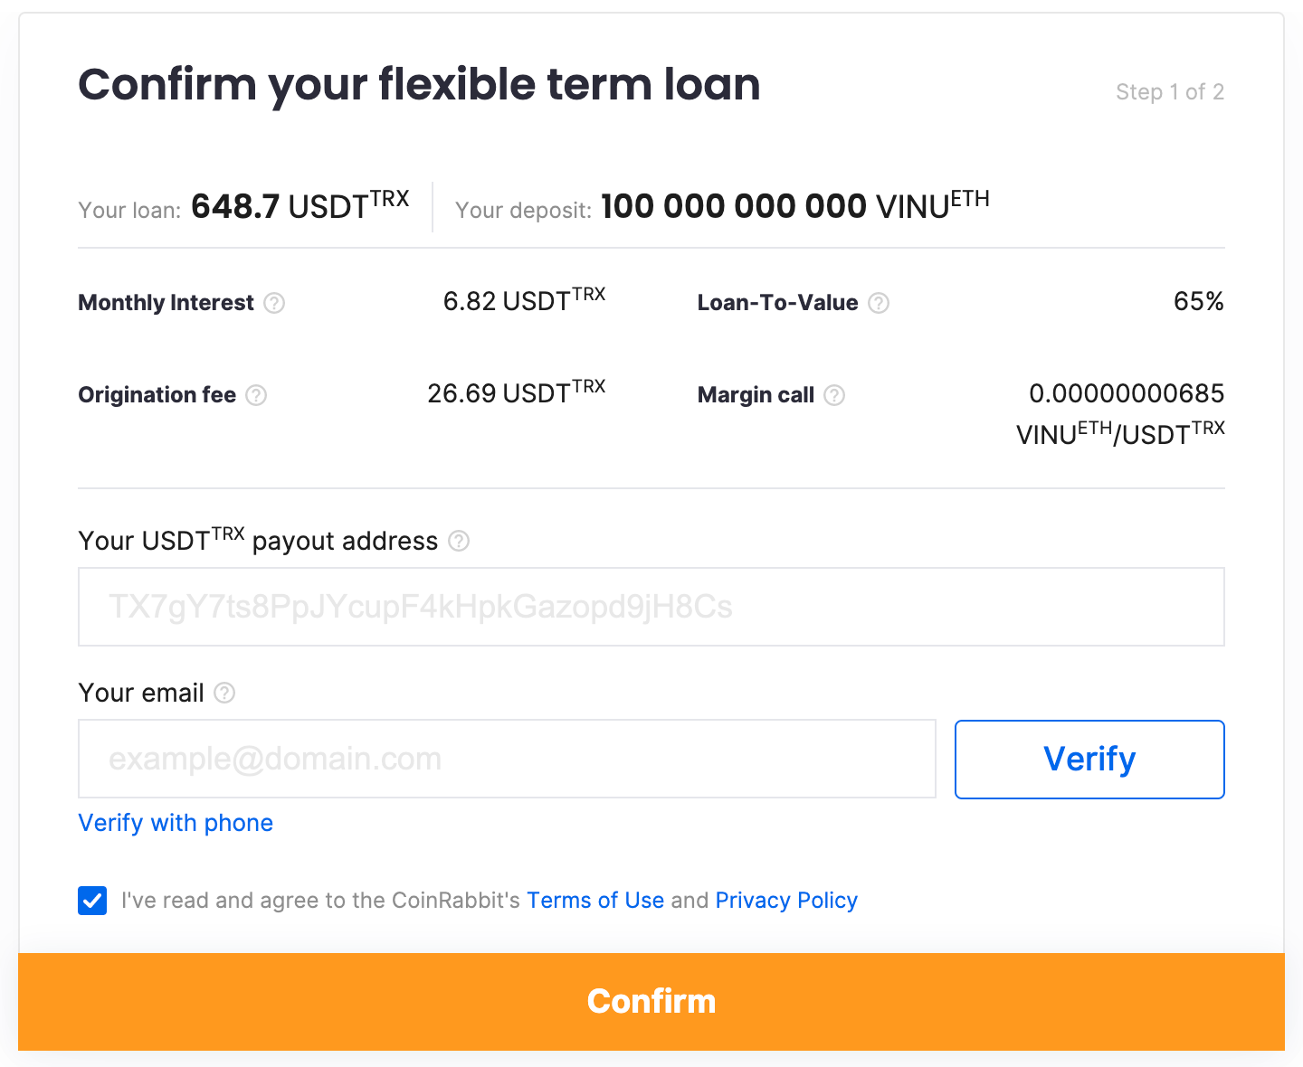Image resolution: width=1303 pixels, height=1067 pixels.
Task: Select the Confirm your flexible term loan heading
Action: point(419,84)
